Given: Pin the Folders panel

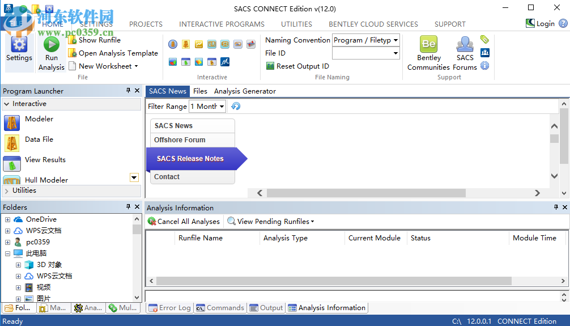Looking at the screenshot, I should tap(128, 207).
